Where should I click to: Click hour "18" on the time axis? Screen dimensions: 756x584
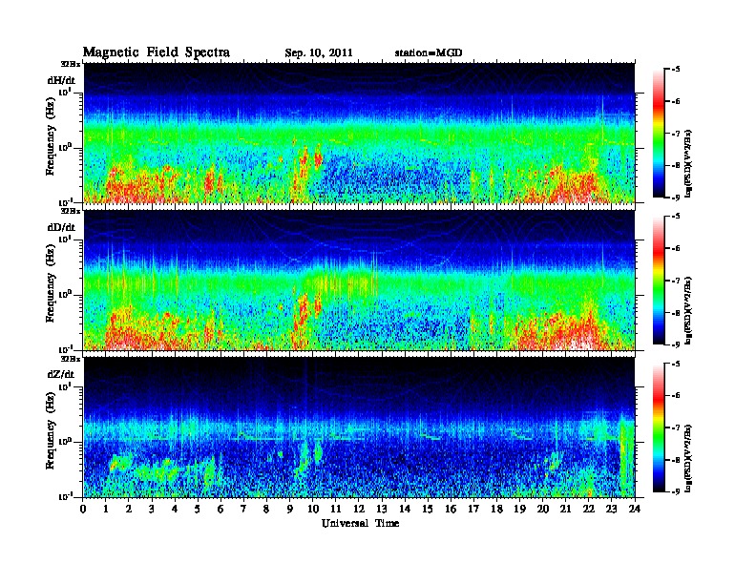(496, 509)
